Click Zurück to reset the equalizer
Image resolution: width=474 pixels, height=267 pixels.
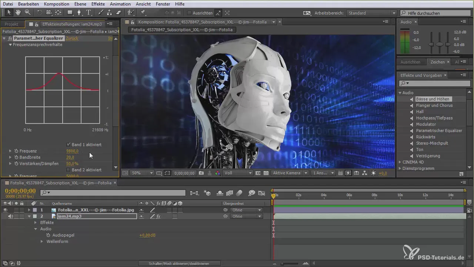pos(72,39)
